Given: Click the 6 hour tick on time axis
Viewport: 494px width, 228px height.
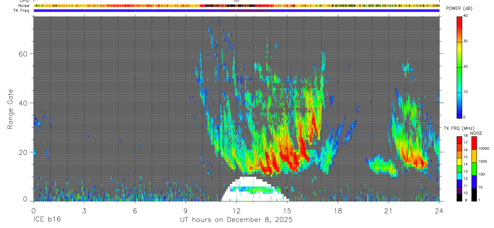Looking at the screenshot, I should coord(135,210).
